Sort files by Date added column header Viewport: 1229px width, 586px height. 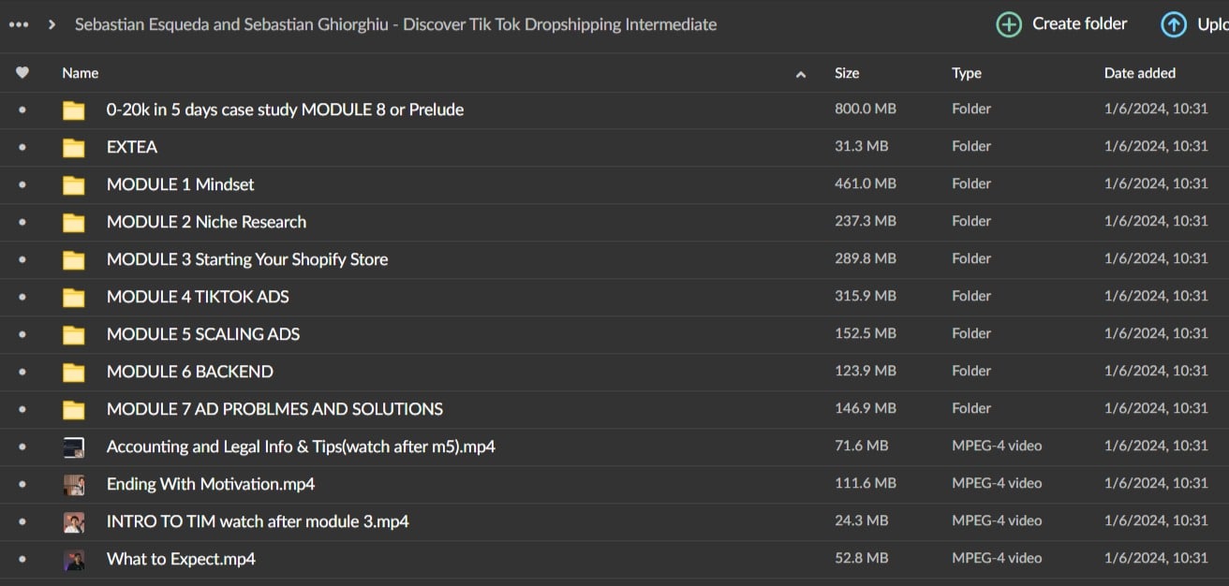1139,73
